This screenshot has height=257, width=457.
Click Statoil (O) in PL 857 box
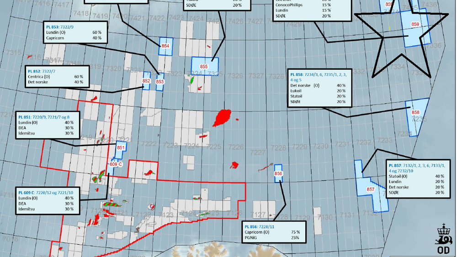(398, 176)
